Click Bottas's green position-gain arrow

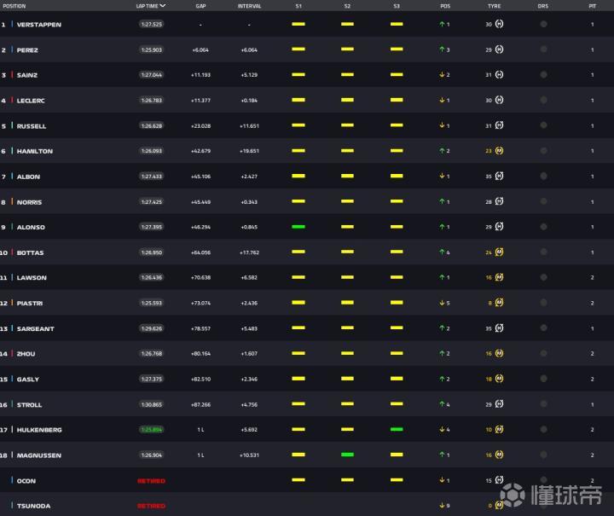point(442,252)
